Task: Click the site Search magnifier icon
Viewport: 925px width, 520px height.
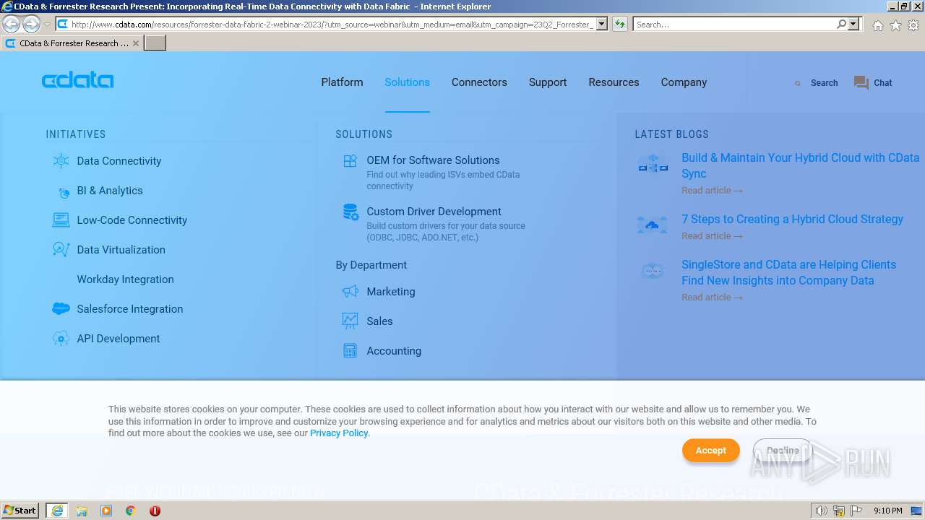Action: click(x=798, y=84)
